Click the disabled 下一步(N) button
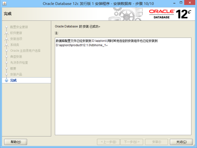This screenshot has width=197, height=148. pos(132,142)
